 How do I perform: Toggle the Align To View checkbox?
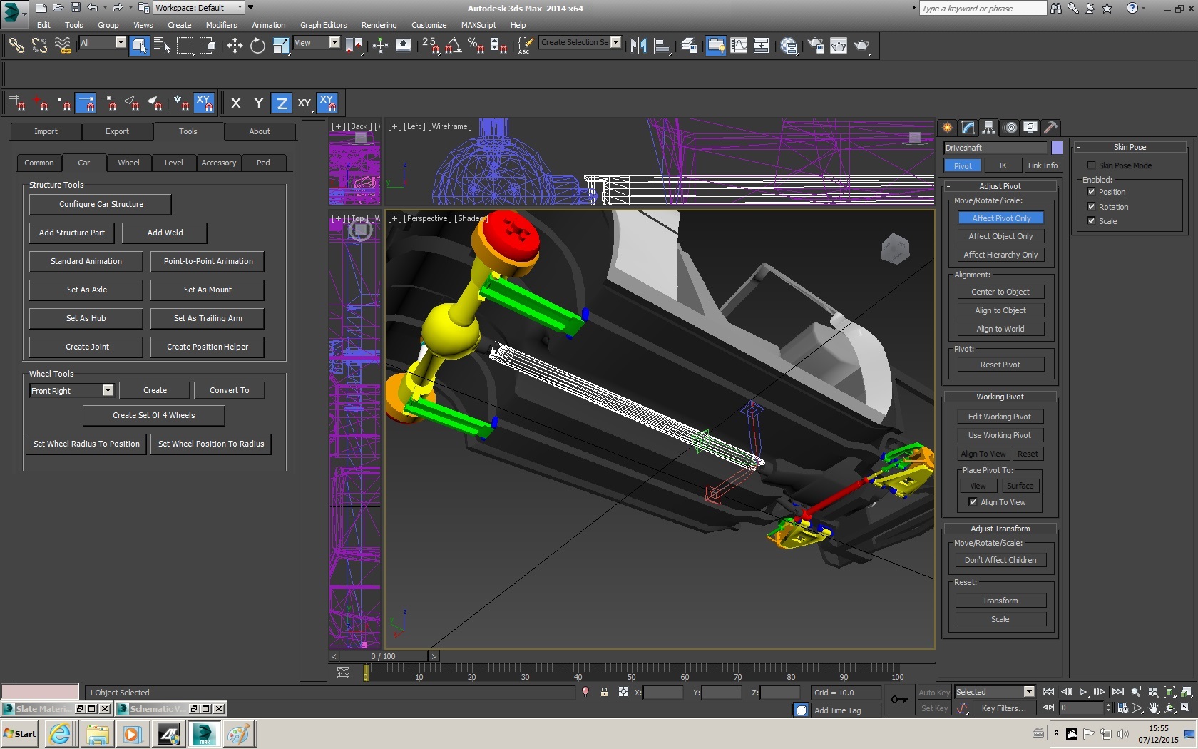tap(973, 502)
